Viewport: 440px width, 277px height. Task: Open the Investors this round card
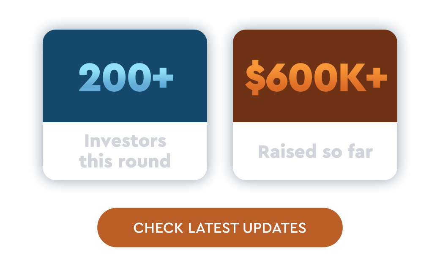(125, 106)
